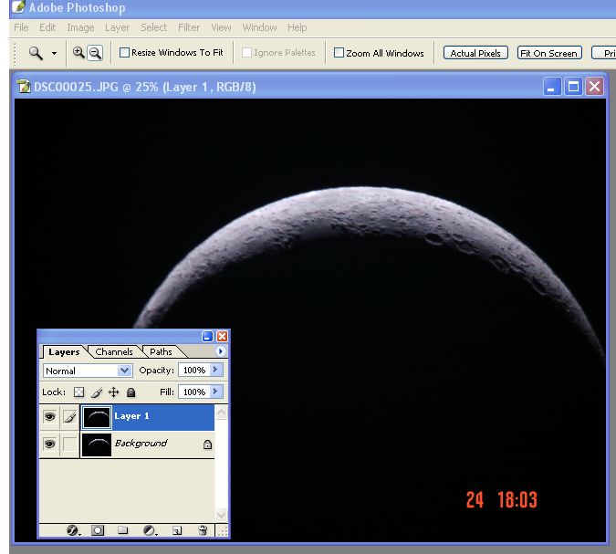
Task: Click the DSC00025.JPG document title icon
Action: (24, 86)
